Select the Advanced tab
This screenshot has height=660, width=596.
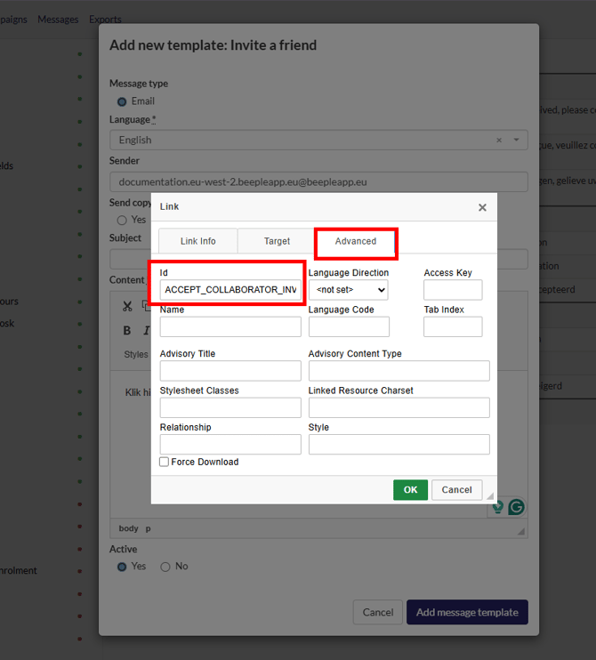pos(356,241)
